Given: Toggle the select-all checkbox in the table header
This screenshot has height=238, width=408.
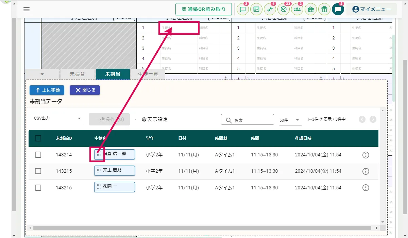Looking at the screenshot, I should click(x=38, y=138).
